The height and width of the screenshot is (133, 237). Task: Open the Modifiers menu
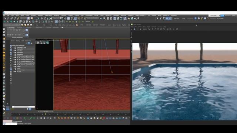pyautogui.click(x=33, y=16)
